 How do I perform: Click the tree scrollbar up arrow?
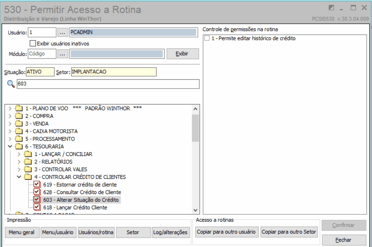click(195, 109)
